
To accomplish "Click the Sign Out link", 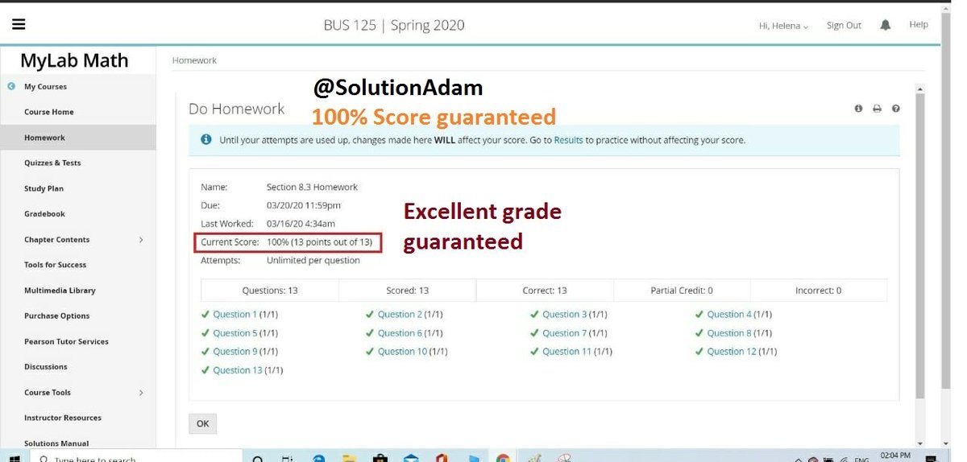I will coord(844,26).
